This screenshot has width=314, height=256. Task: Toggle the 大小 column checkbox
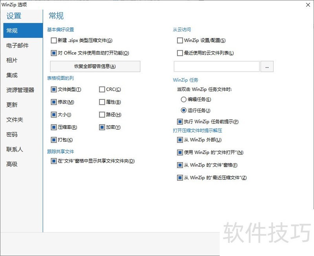(54, 115)
